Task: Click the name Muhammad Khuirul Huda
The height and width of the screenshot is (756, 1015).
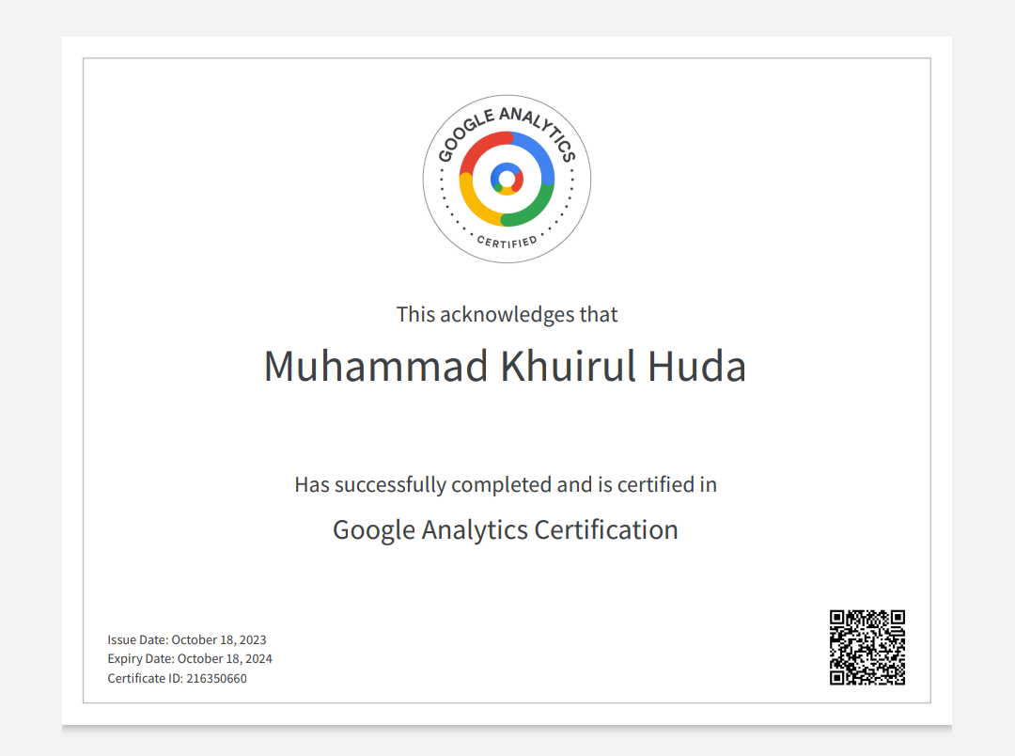Action: [507, 367]
